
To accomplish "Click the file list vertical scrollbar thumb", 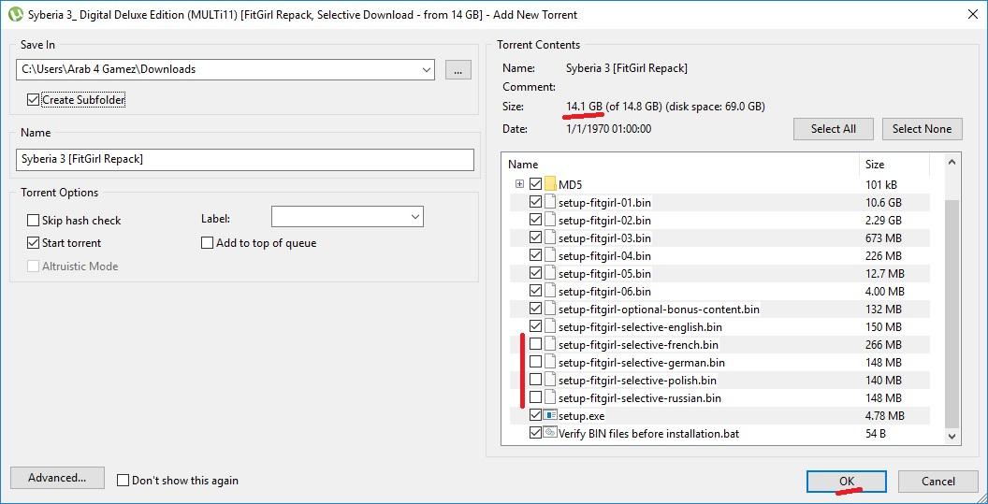I will click(x=952, y=312).
